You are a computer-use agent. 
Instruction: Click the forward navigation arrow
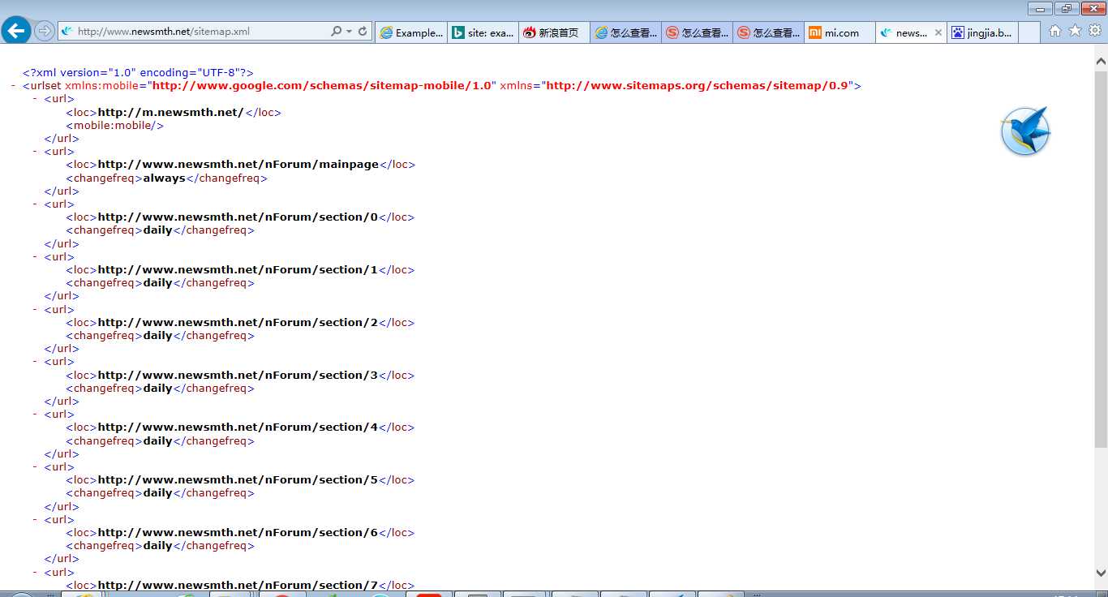45,32
